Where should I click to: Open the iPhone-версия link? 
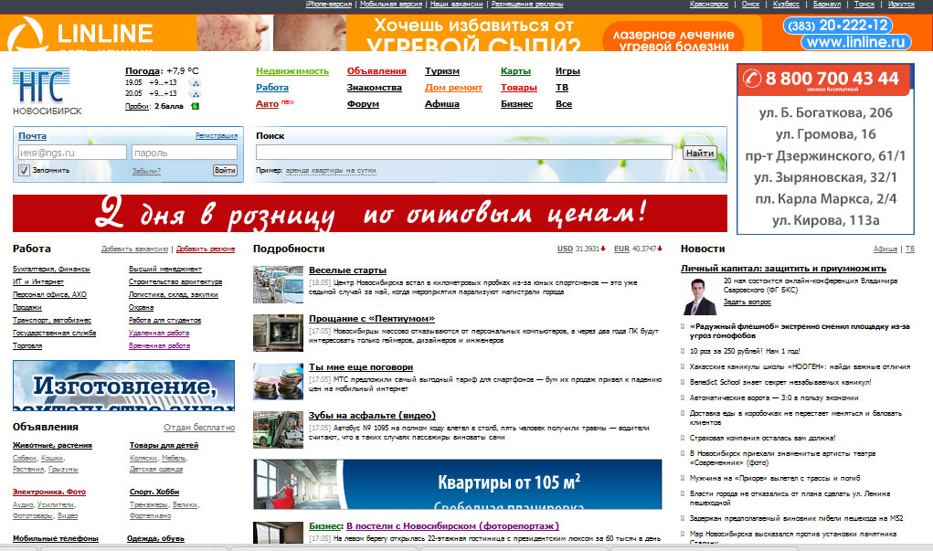(x=328, y=5)
